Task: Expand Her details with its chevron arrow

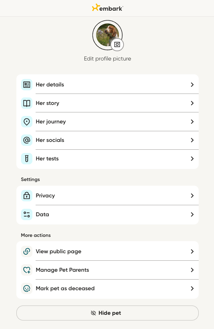Action: 192,85
